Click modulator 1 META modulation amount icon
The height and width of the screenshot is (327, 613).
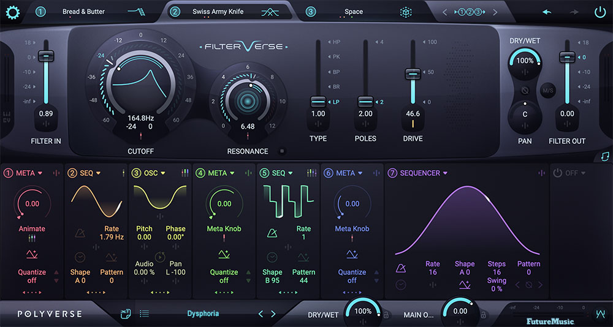[x=56, y=173]
